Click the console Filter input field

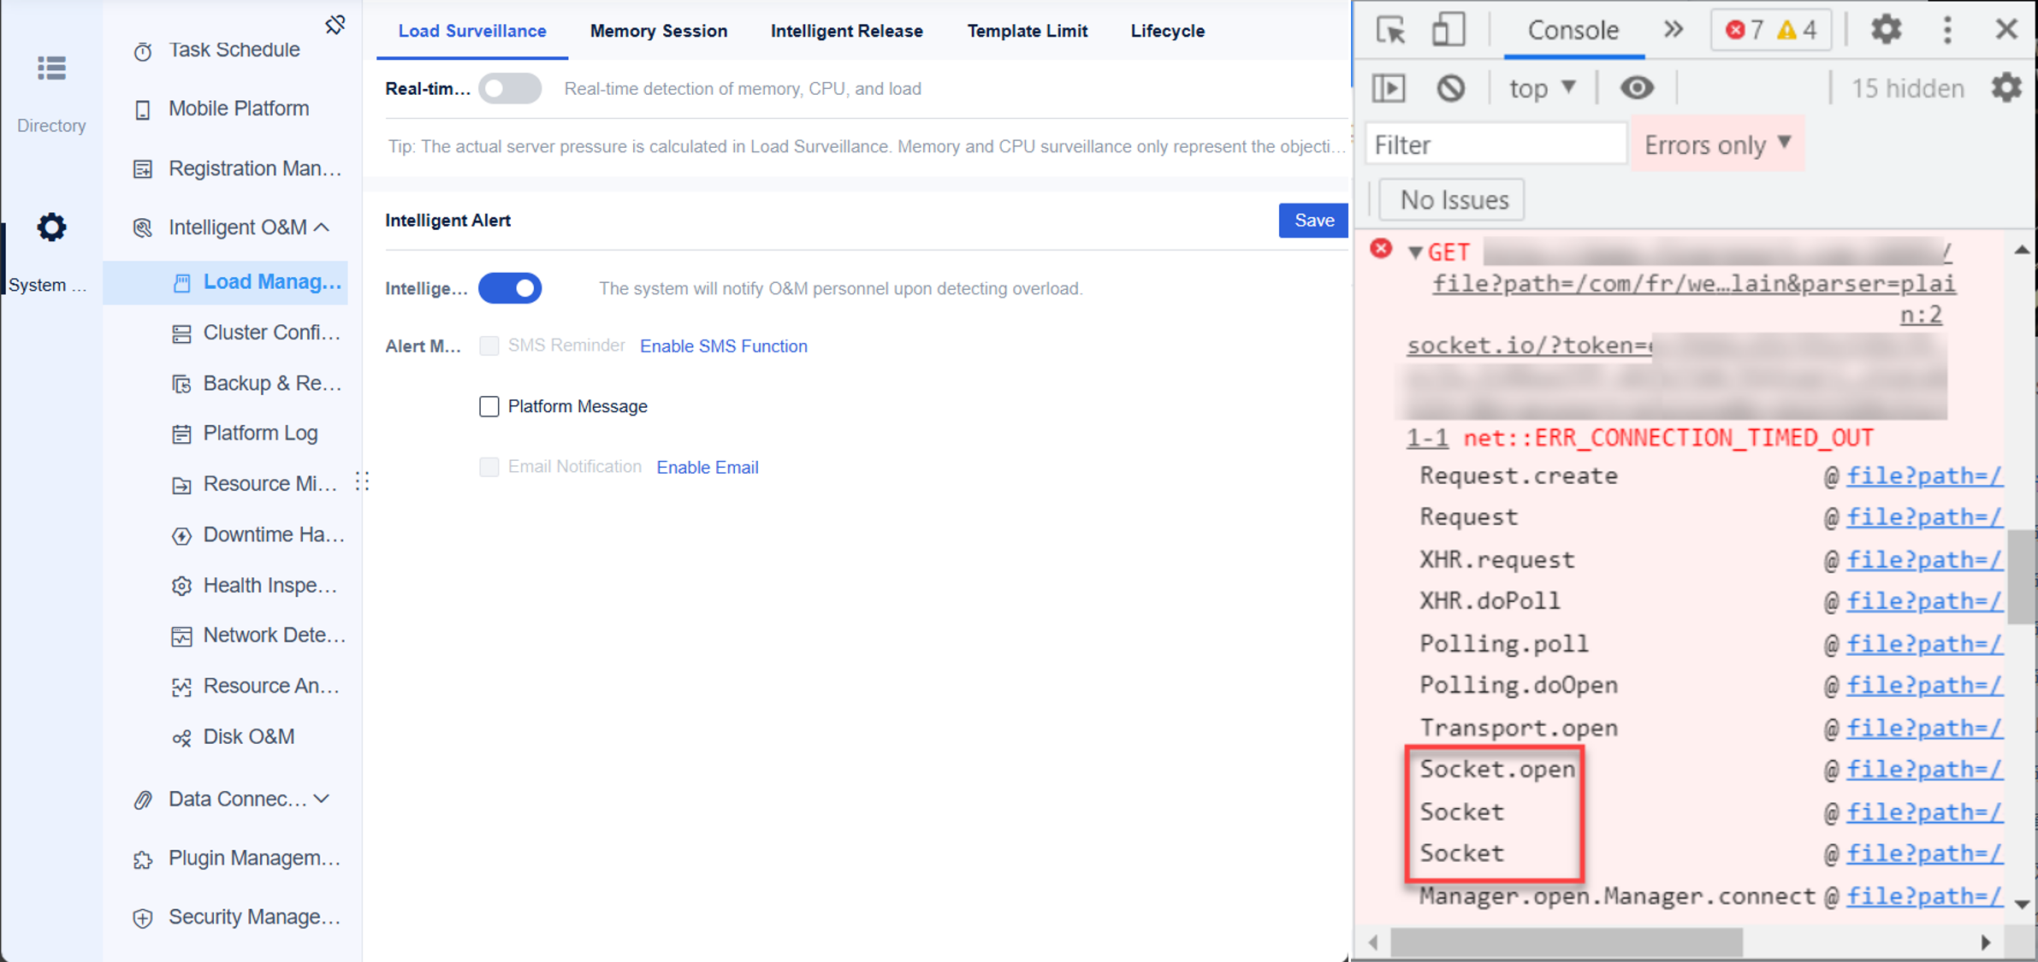pos(1495,145)
